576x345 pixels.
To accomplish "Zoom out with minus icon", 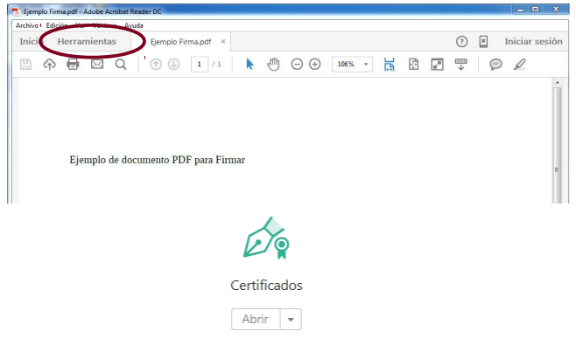I will [297, 65].
